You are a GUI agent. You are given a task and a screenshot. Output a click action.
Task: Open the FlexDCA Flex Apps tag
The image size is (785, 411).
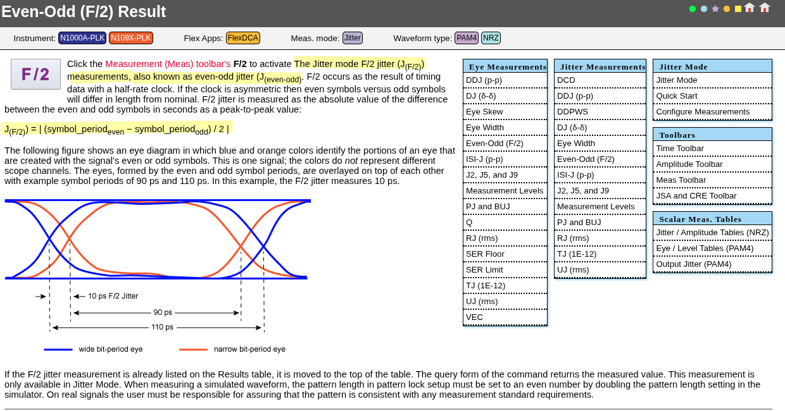[x=243, y=38]
